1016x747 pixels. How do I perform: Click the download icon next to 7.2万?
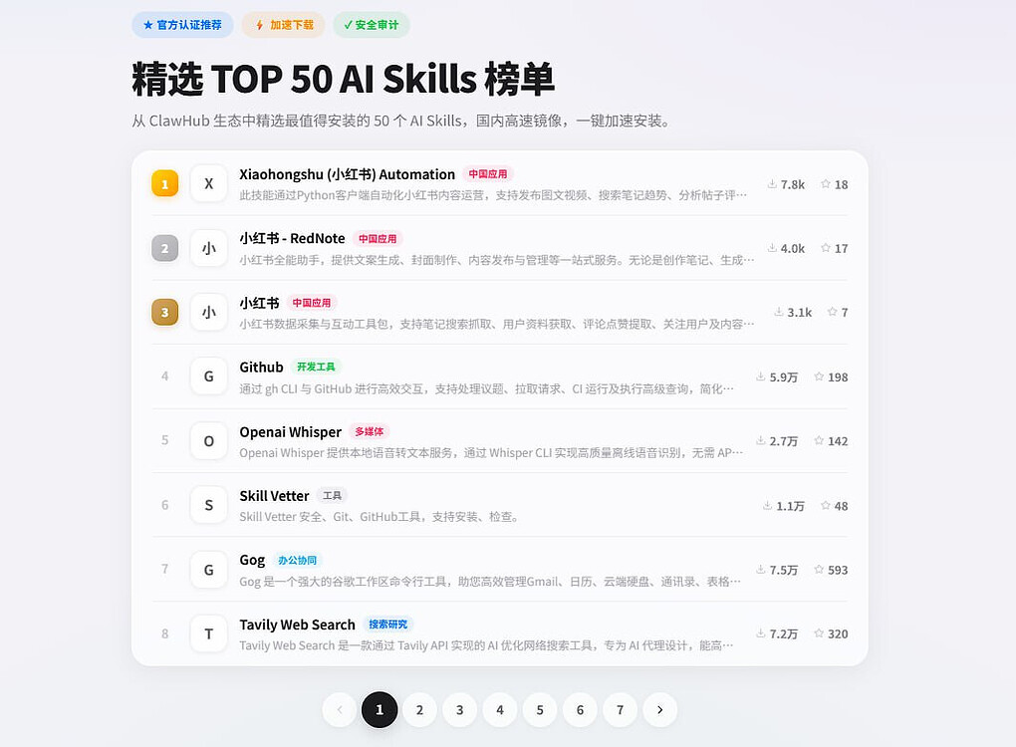click(x=761, y=633)
